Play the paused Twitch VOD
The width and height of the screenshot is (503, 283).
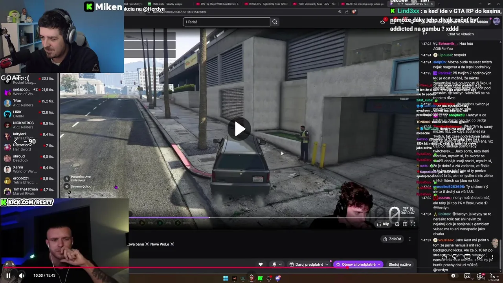[240, 129]
